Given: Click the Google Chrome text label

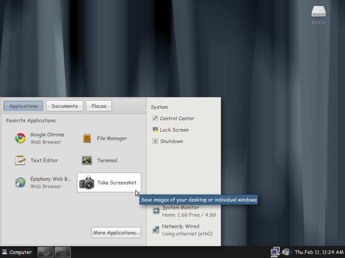Looking at the screenshot, I should click(x=47, y=134).
